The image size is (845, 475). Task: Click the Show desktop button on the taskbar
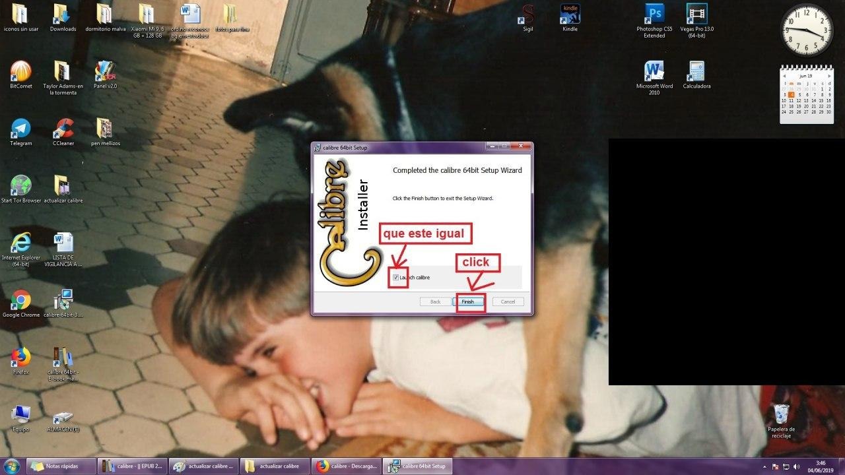click(841, 466)
